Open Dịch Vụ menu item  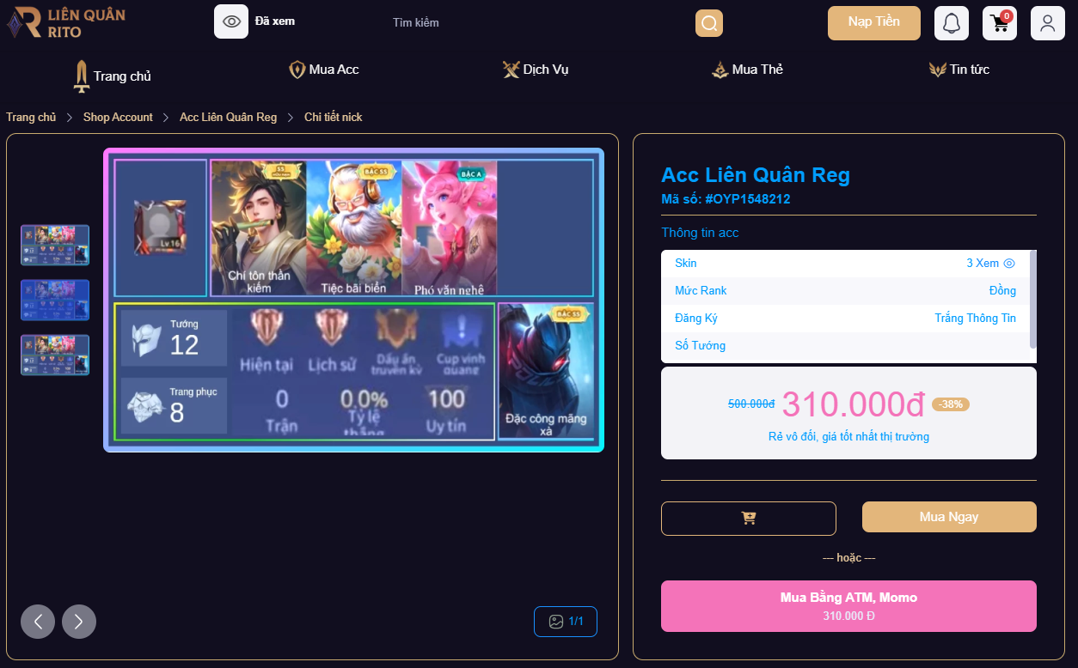point(536,70)
